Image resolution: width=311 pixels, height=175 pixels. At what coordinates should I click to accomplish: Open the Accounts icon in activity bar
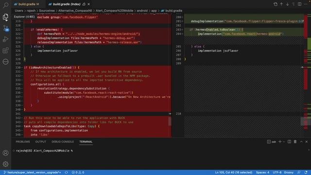(x=5, y=153)
